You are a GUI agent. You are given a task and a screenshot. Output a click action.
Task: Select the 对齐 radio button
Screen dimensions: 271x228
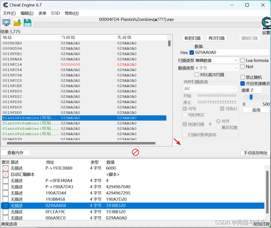coord(218,121)
